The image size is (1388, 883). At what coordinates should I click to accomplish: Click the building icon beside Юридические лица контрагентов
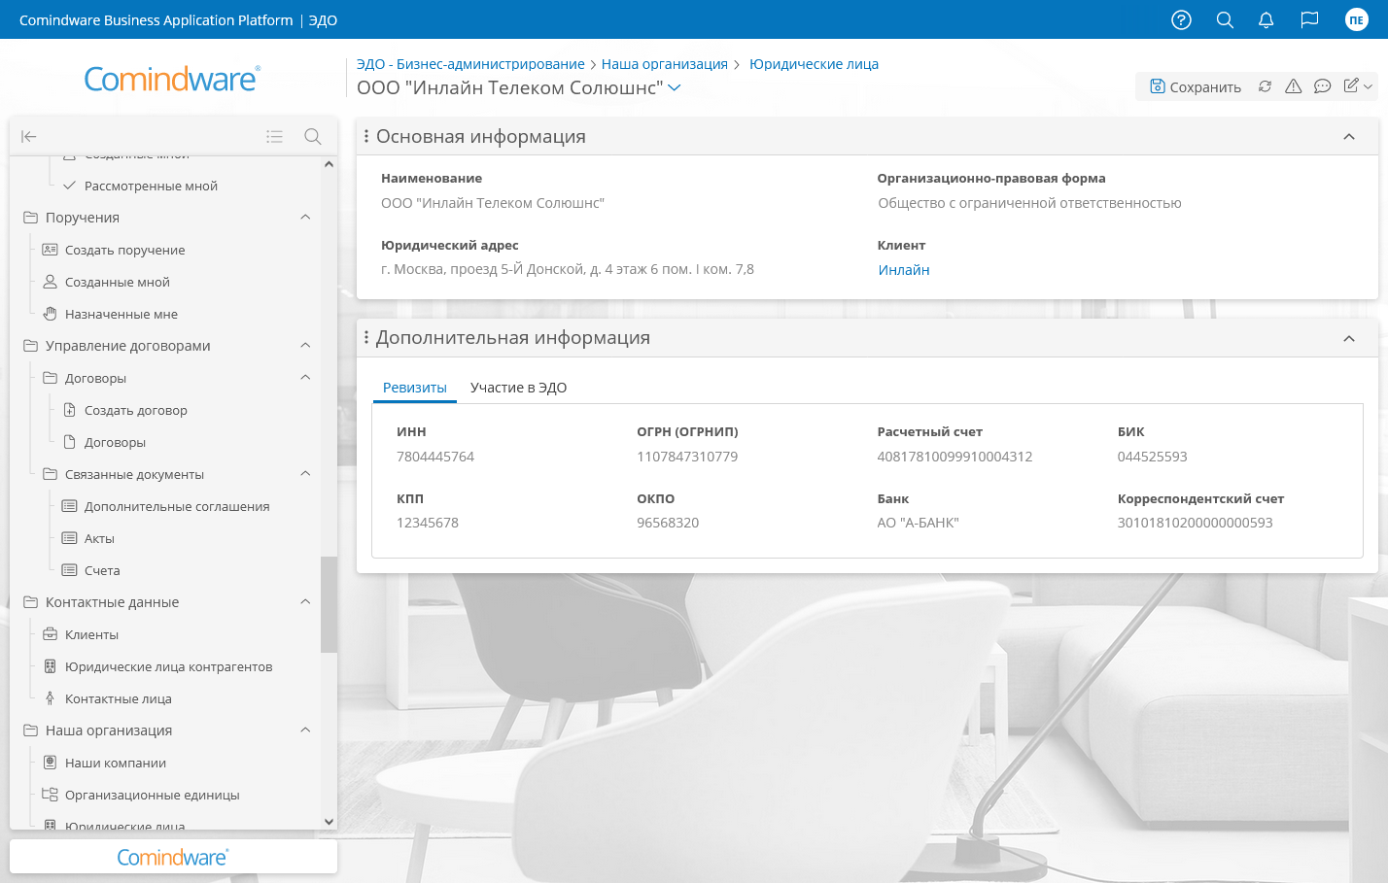click(50, 666)
